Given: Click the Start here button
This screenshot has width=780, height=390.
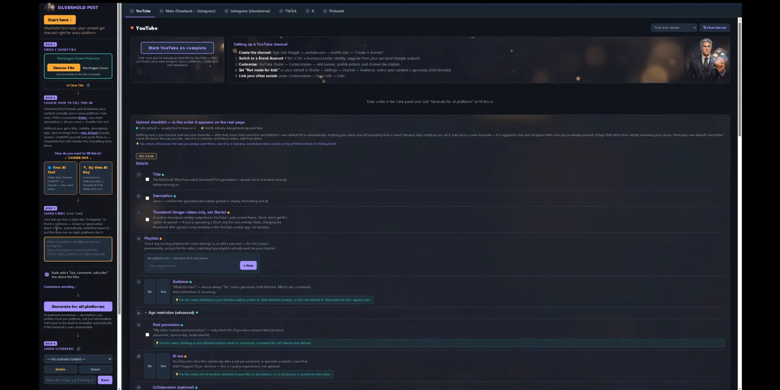Looking at the screenshot, I should pyautogui.click(x=60, y=20).
